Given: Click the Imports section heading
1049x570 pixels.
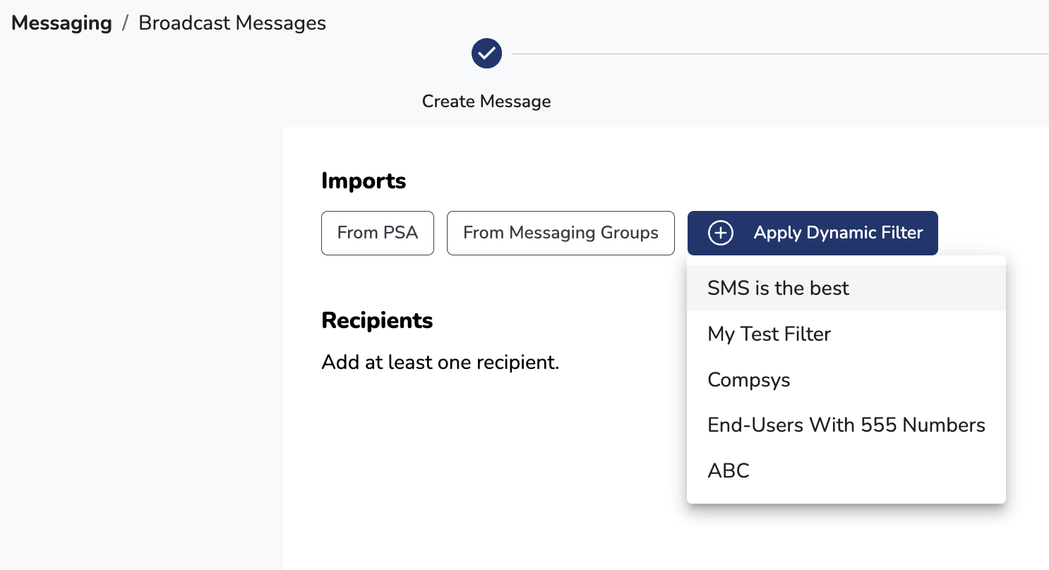Looking at the screenshot, I should [364, 181].
